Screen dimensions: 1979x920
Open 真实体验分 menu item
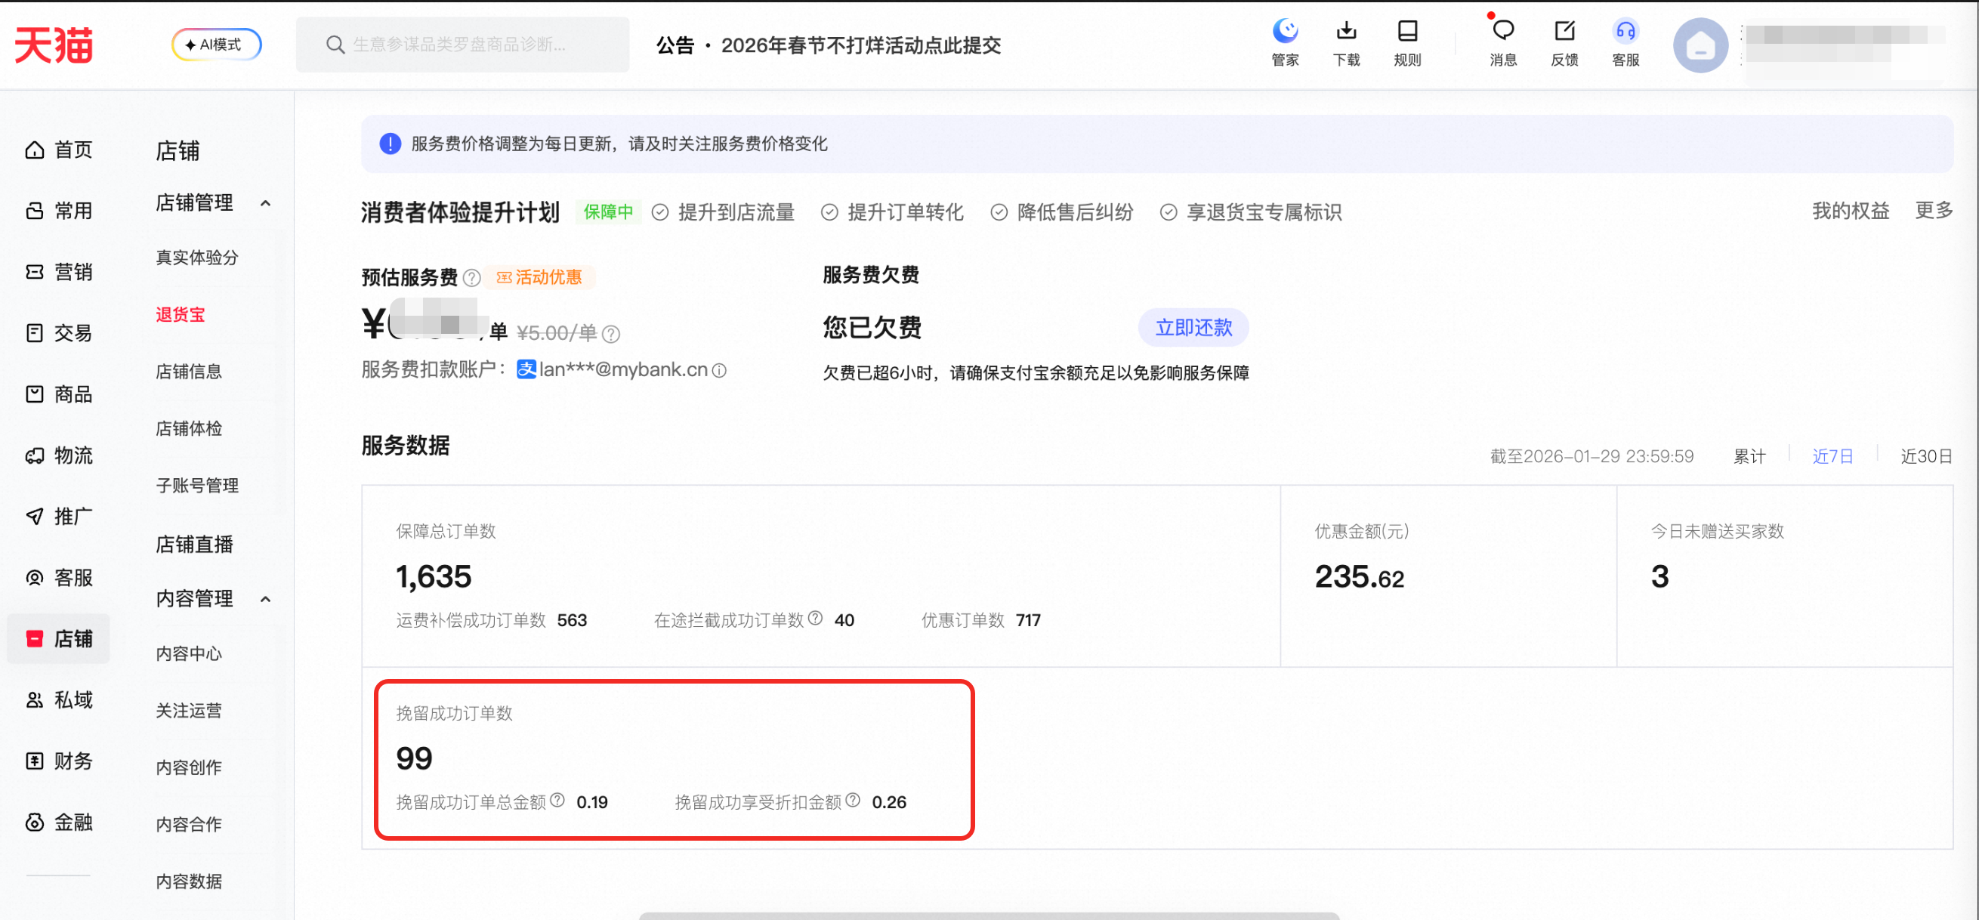click(x=196, y=258)
